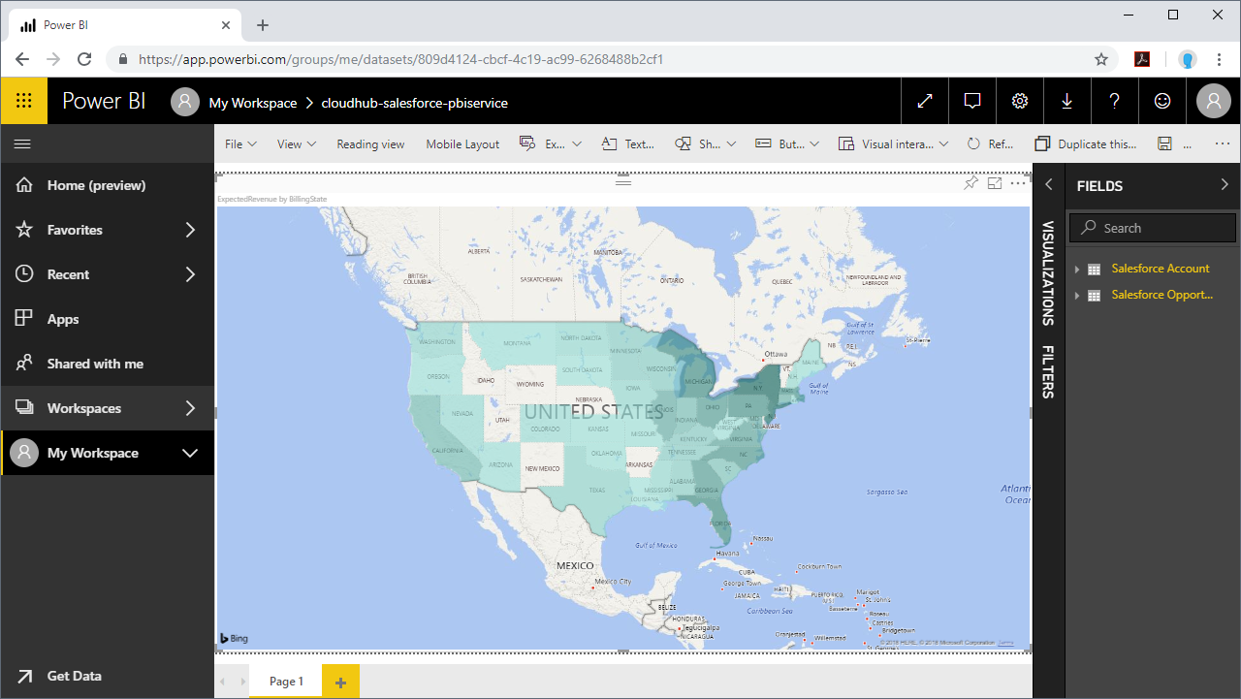The width and height of the screenshot is (1241, 699).
Task: Open Focus mode on map visual
Action: [994, 183]
